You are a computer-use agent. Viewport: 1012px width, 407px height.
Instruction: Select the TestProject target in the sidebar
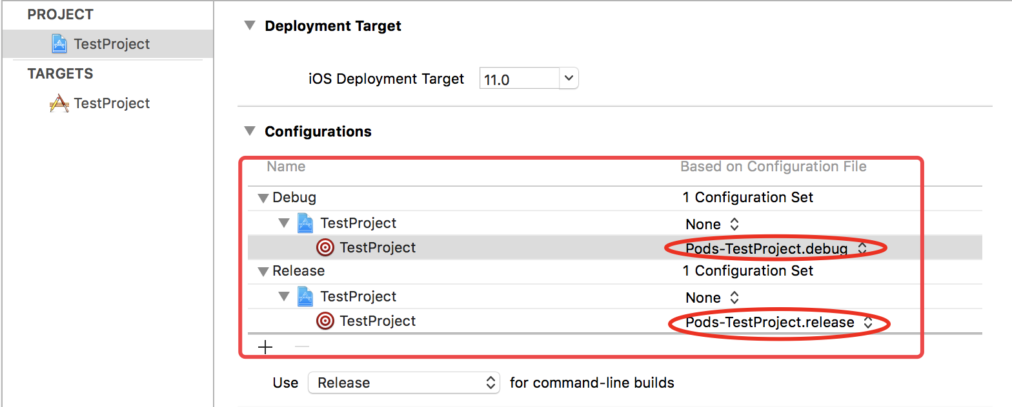(112, 103)
